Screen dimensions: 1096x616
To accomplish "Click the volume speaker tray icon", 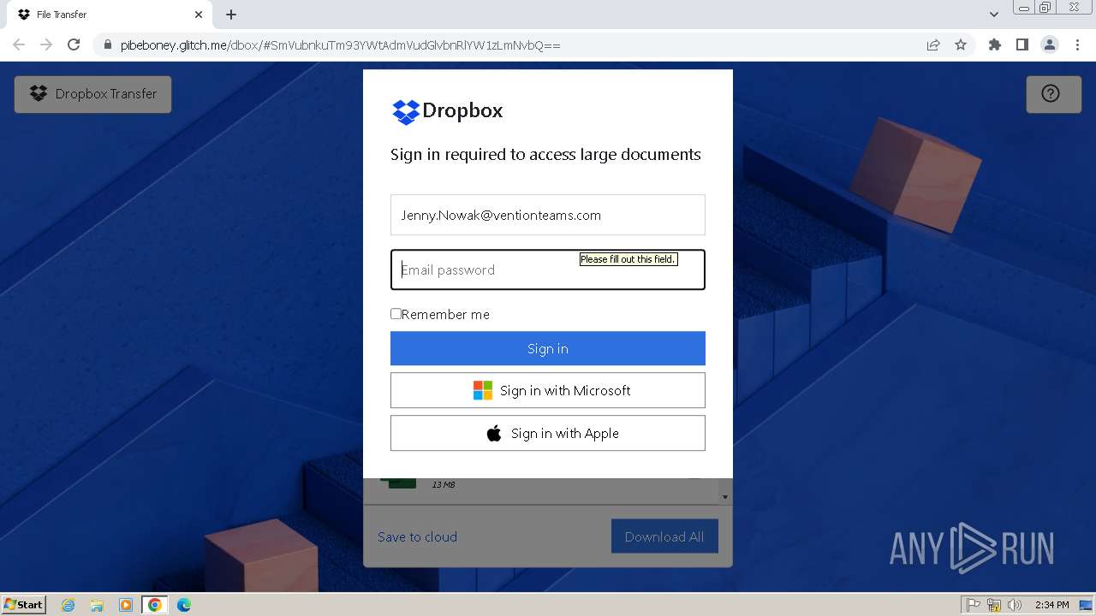I will click(x=1015, y=605).
